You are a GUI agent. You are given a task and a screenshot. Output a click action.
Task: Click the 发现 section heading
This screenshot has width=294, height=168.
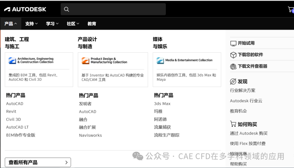tap(243, 82)
